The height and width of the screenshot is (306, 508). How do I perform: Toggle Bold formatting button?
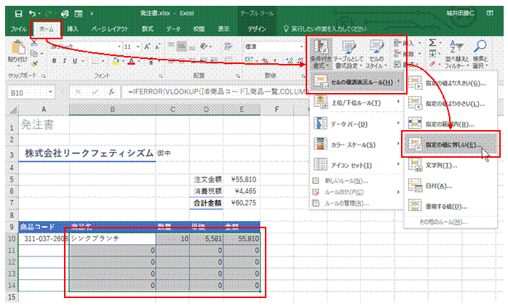point(54,61)
